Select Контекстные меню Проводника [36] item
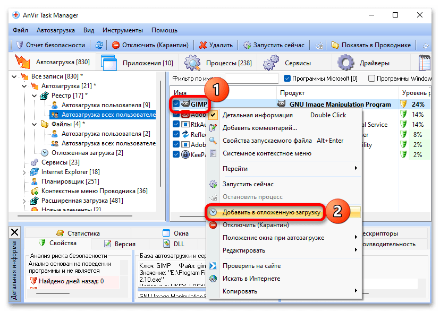The height and width of the screenshot is (312, 440). click(x=94, y=190)
